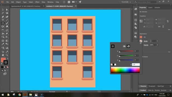
Task: Select the Lasso tool
Action: [7, 13]
